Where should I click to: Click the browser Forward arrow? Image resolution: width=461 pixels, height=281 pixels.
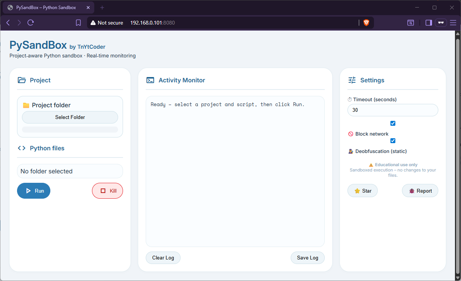pyautogui.click(x=19, y=23)
